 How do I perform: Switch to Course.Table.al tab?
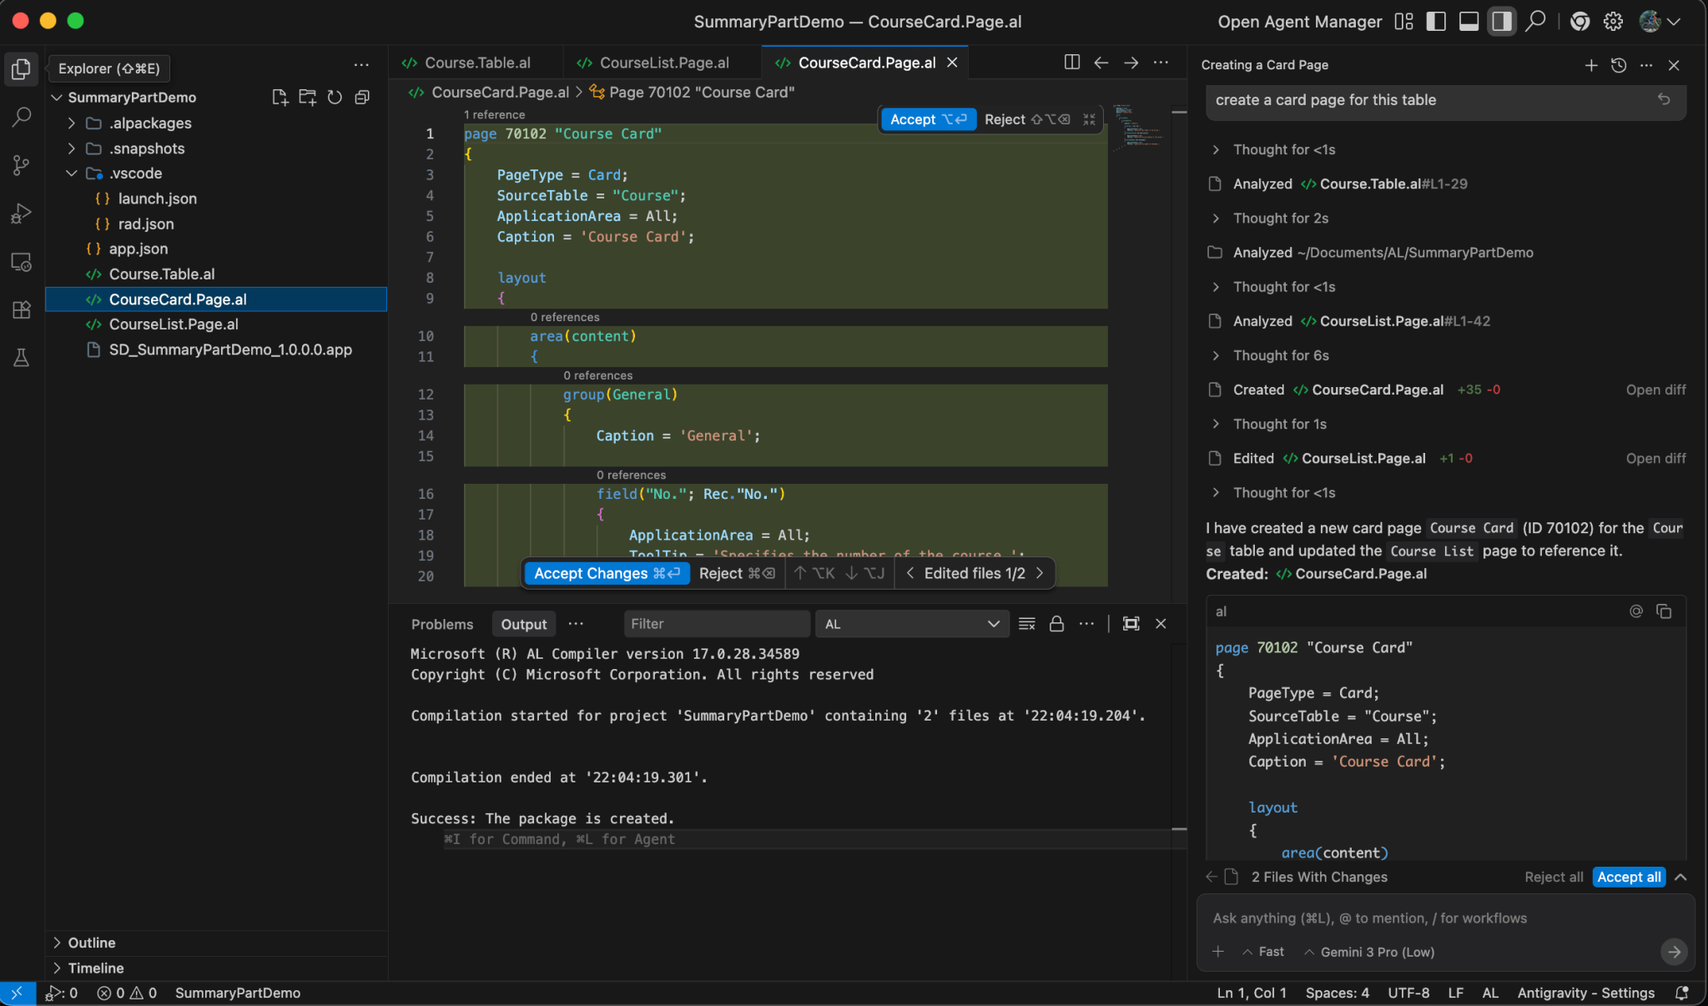[x=476, y=63]
